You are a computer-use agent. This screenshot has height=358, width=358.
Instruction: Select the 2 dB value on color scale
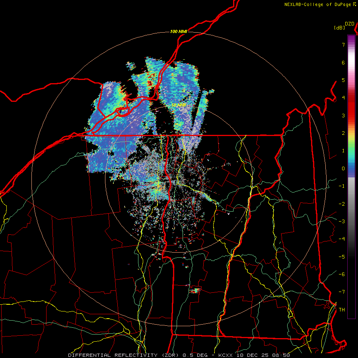coord(343,133)
